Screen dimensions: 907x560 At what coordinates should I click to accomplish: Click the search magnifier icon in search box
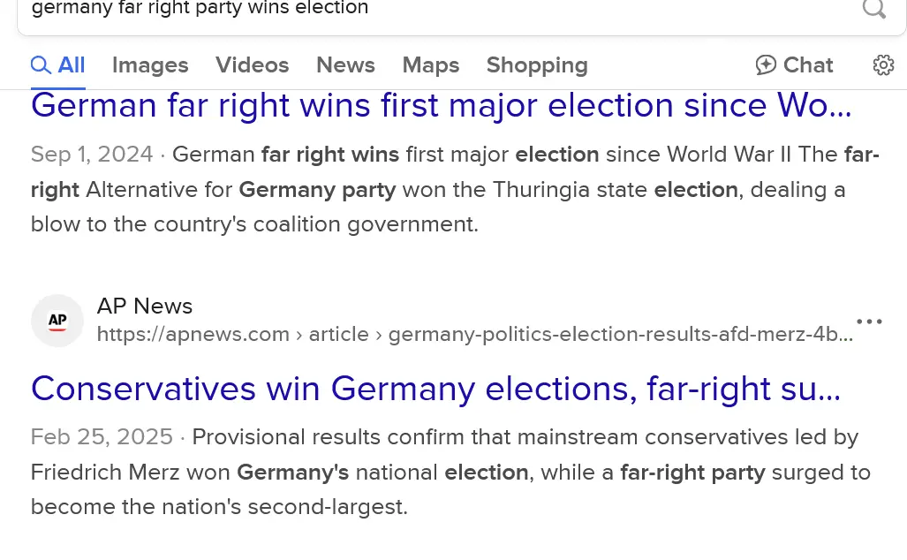click(873, 9)
